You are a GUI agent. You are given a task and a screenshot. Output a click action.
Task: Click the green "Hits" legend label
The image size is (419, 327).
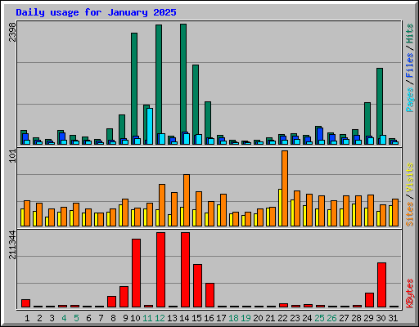410,34
